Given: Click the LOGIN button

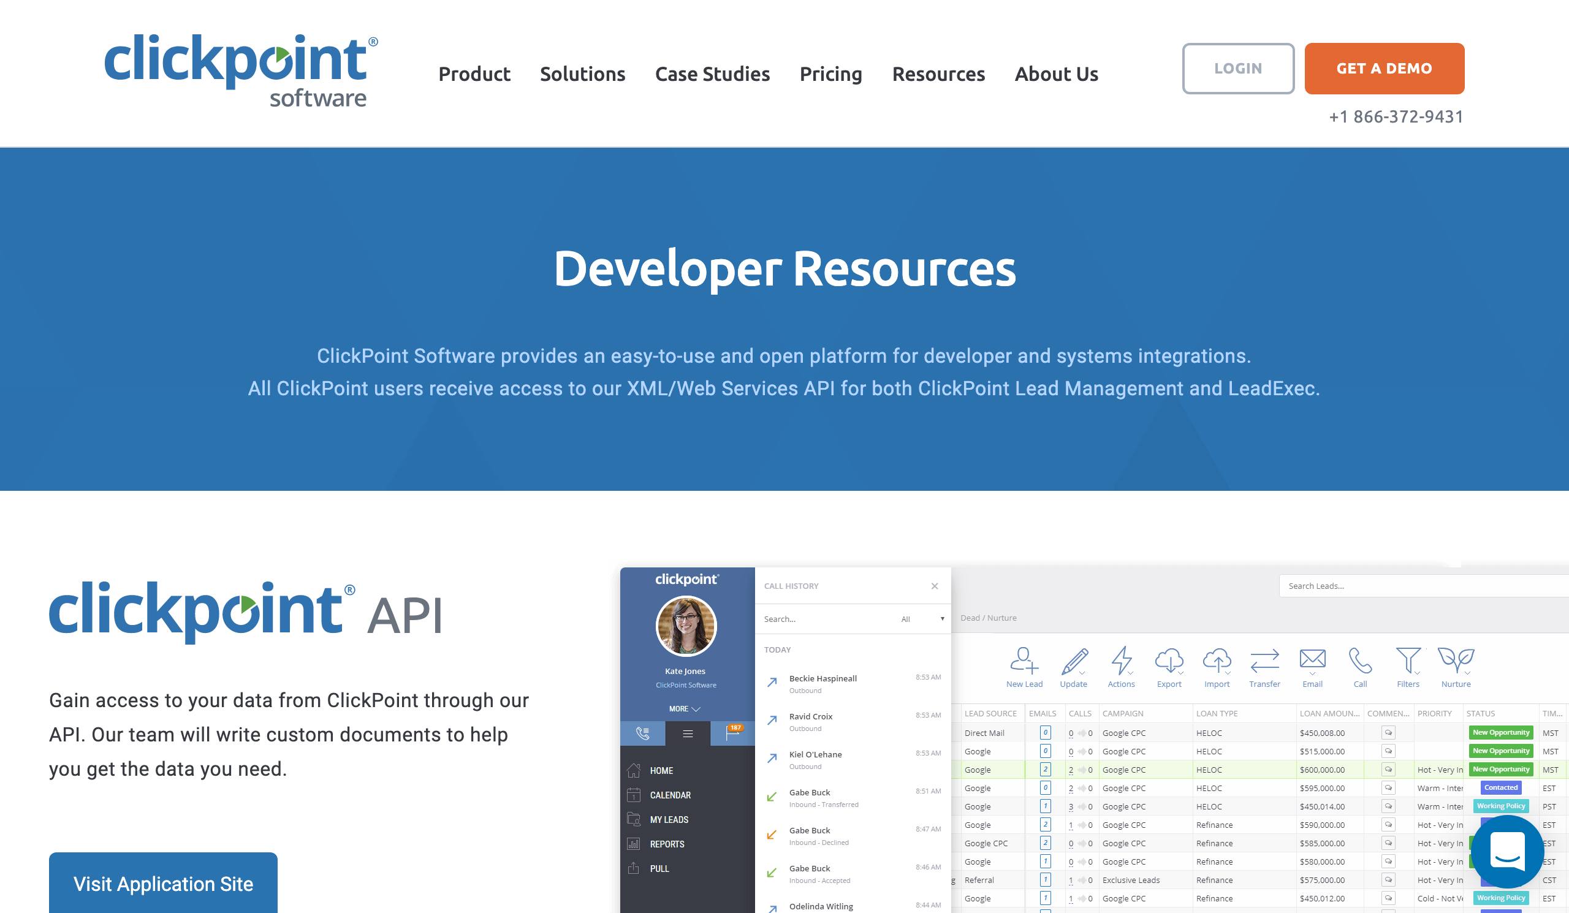Looking at the screenshot, I should click(x=1238, y=69).
